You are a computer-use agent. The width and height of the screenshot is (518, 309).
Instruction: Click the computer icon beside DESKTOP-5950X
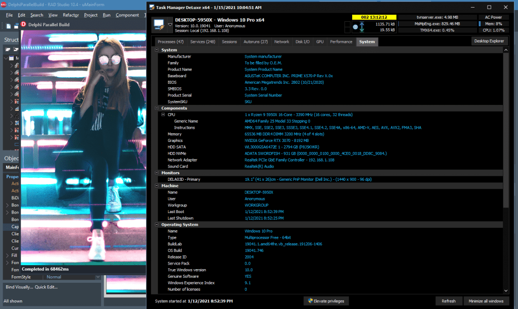pyautogui.click(x=159, y=25)
